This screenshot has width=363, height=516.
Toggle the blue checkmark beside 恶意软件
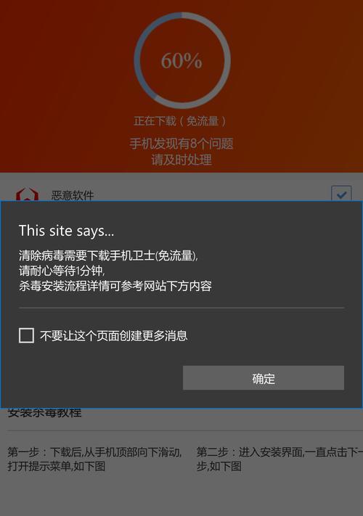[341, 194]
